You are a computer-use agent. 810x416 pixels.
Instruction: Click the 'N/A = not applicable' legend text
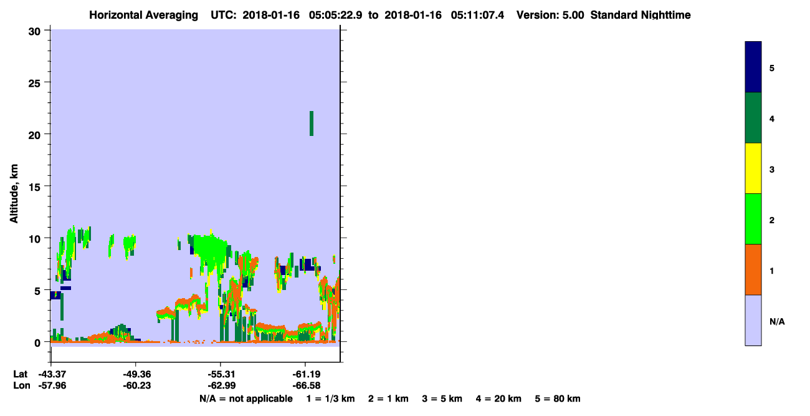point(245,399)
